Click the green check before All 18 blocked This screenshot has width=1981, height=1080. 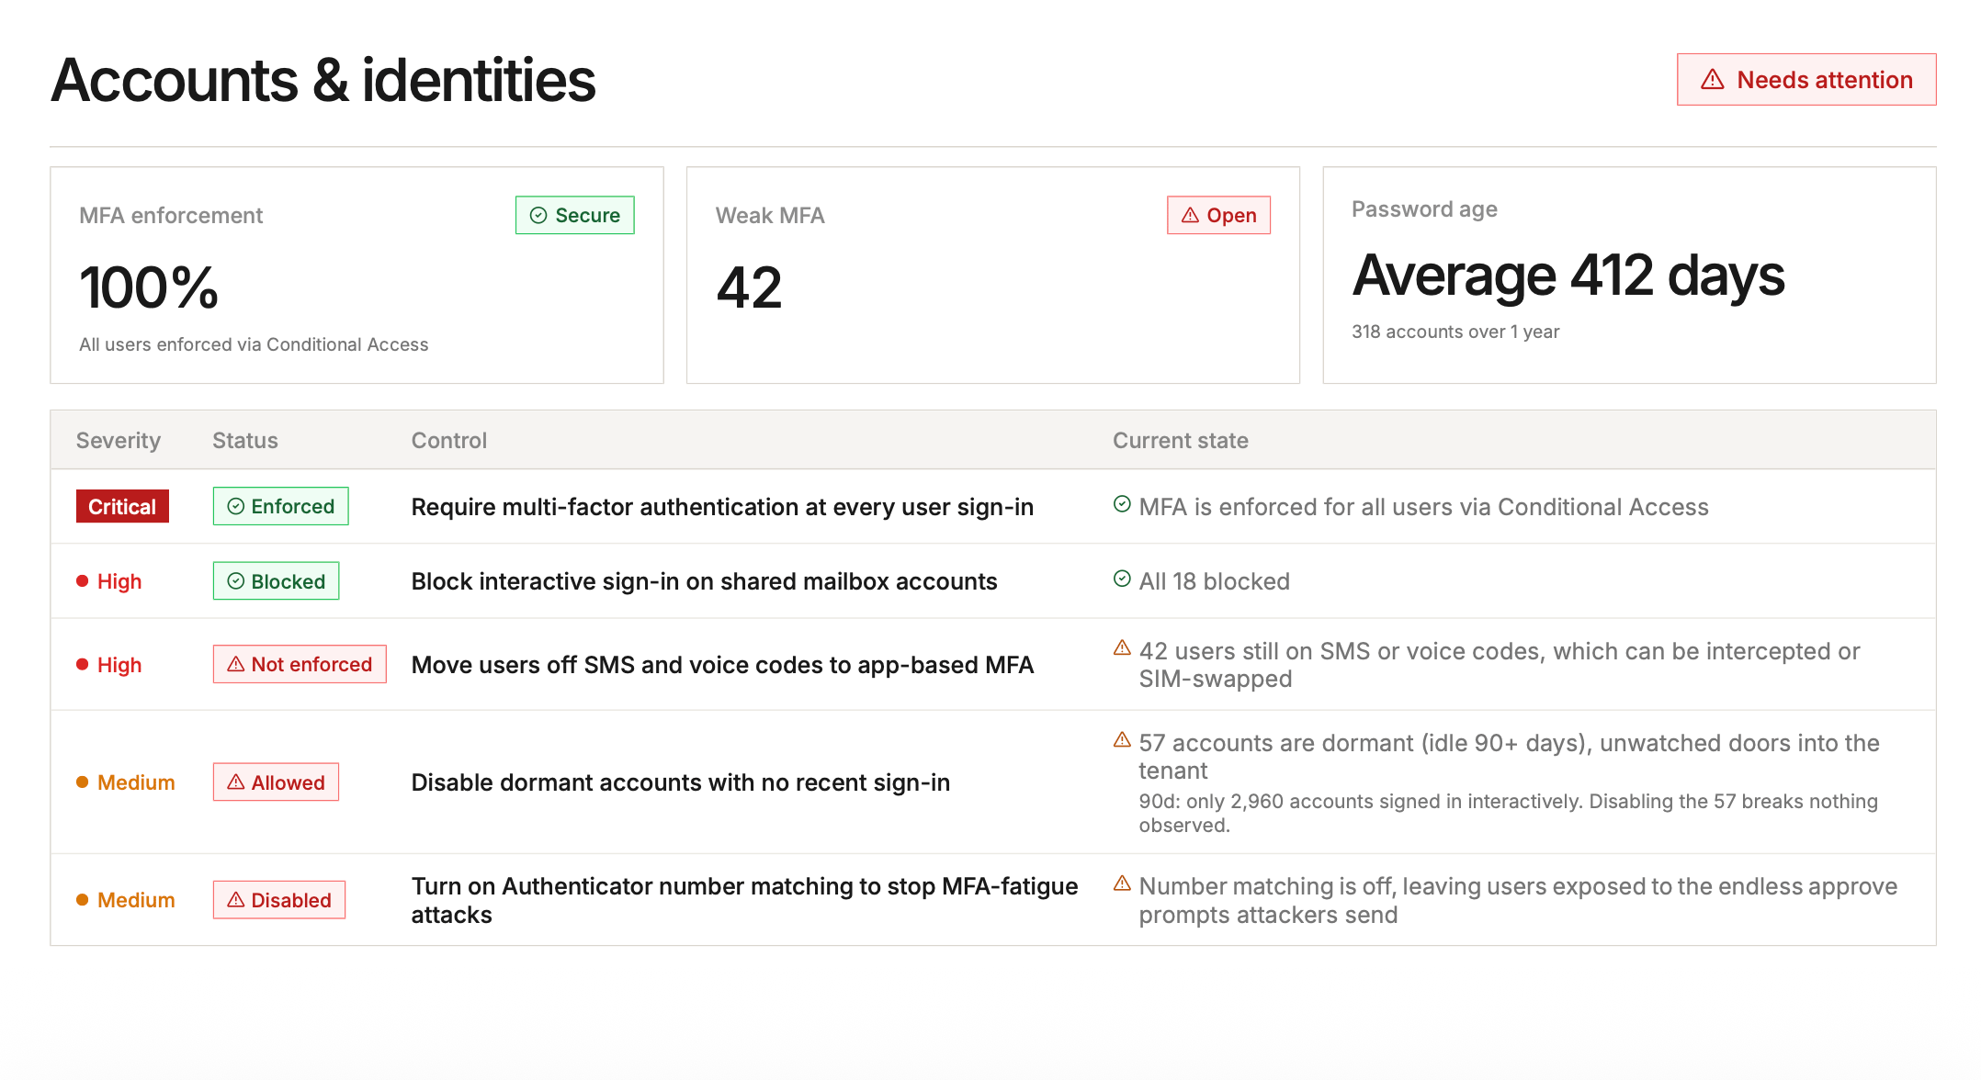1122,579
